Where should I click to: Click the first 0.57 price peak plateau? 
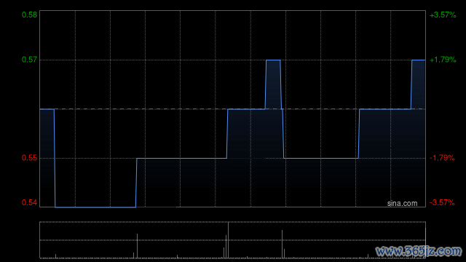(273, 60)
